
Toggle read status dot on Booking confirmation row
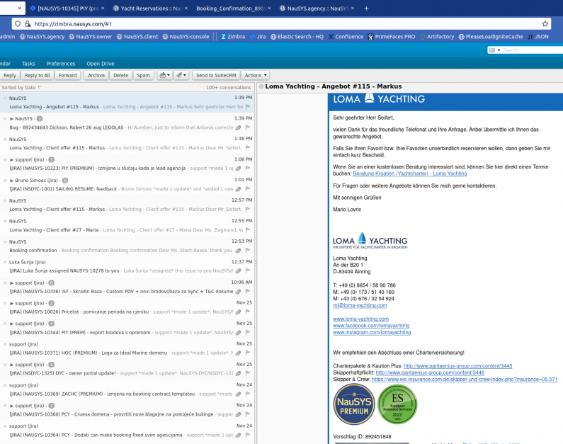coord(5,241)
